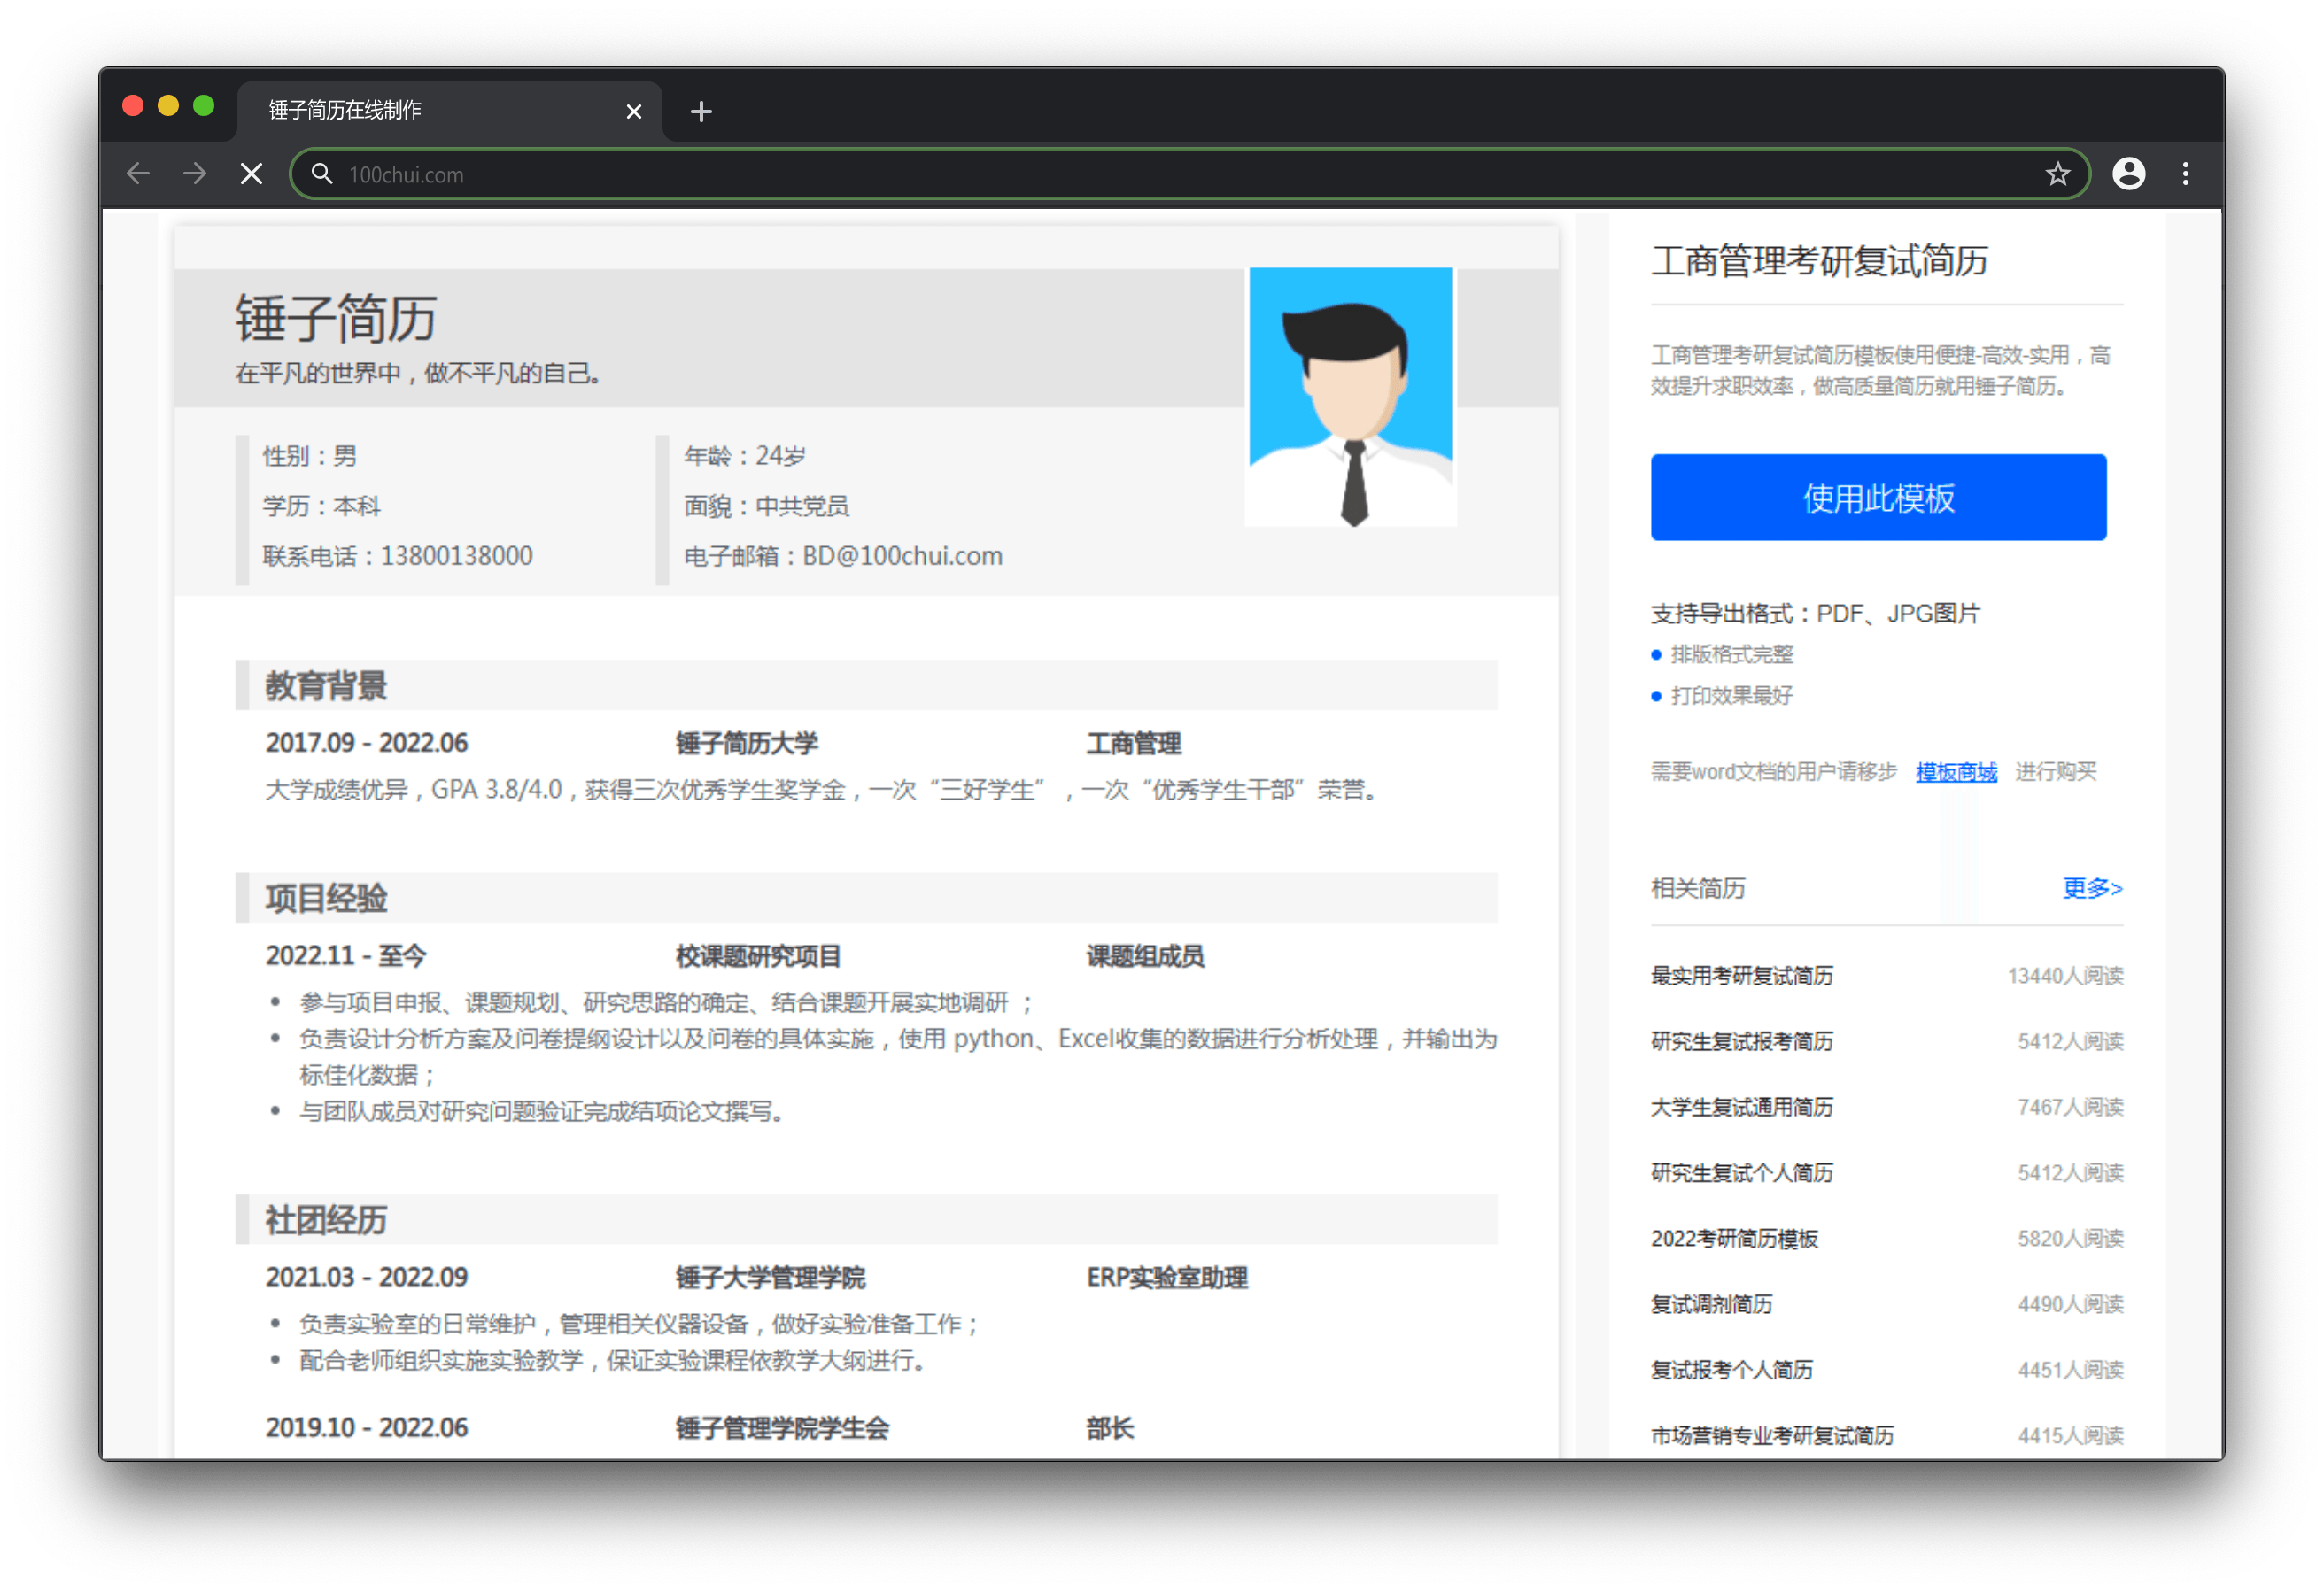Click the 2017.09 - 2022.06 date

click(x=367, y=743)
